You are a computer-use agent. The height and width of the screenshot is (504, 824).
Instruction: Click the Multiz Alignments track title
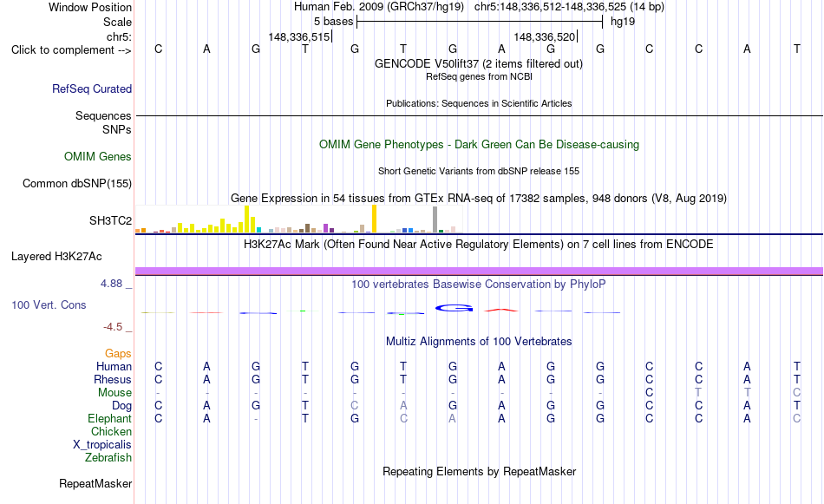click(479, 342)
